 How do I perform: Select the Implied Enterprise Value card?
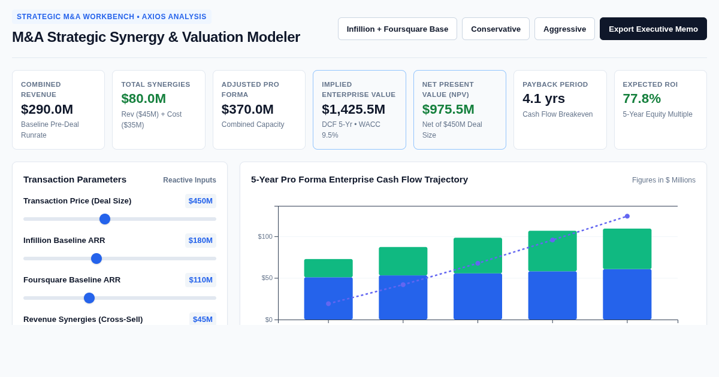click(359, 110)
